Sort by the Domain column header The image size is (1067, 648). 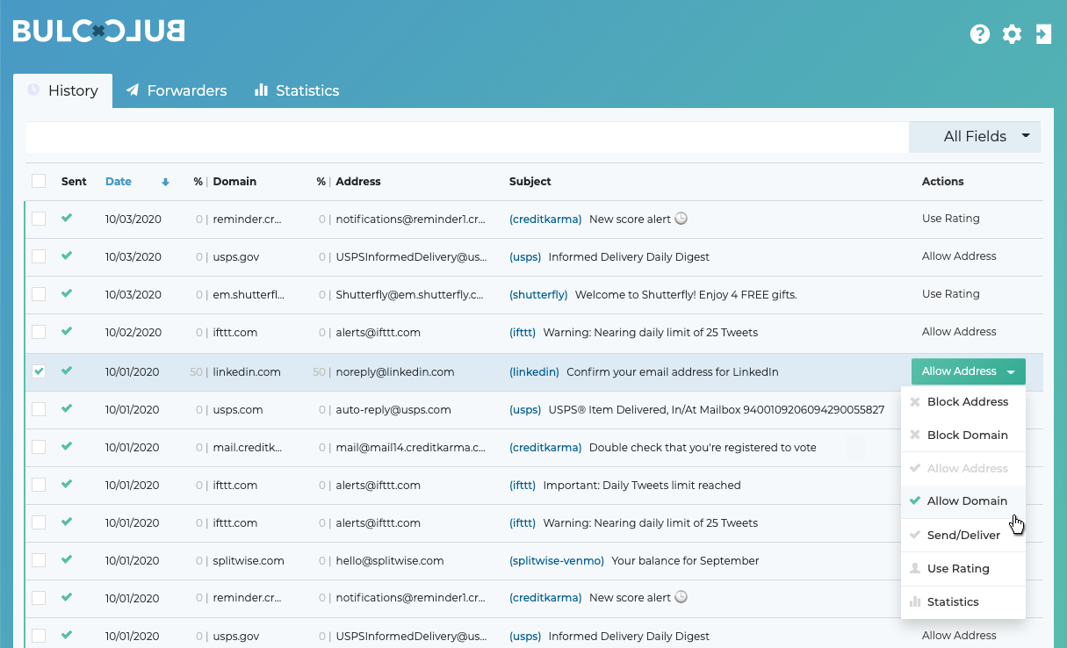coord(234,182)
